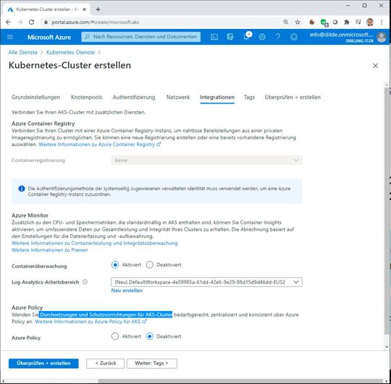Switch to Authentifizierung tab
This screenshot has width=391, height=384.
[x=134, y=97]
